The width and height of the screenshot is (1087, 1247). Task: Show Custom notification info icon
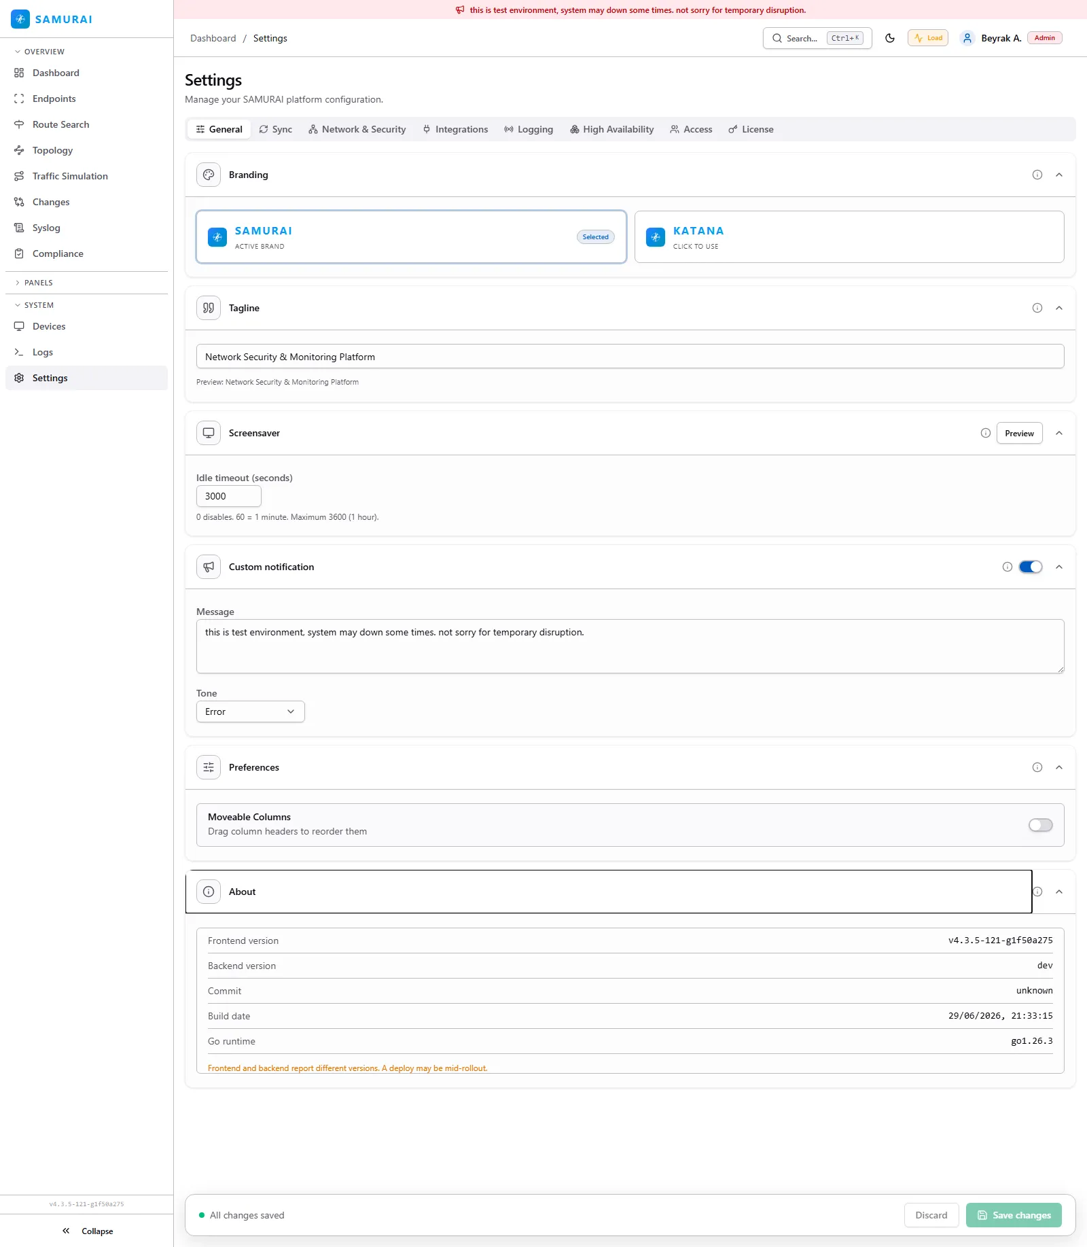pos(1008,567)
